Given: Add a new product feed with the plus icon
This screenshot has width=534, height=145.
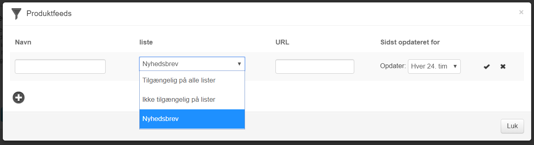Looking at the screenshot, I should (x=18, y=97).
